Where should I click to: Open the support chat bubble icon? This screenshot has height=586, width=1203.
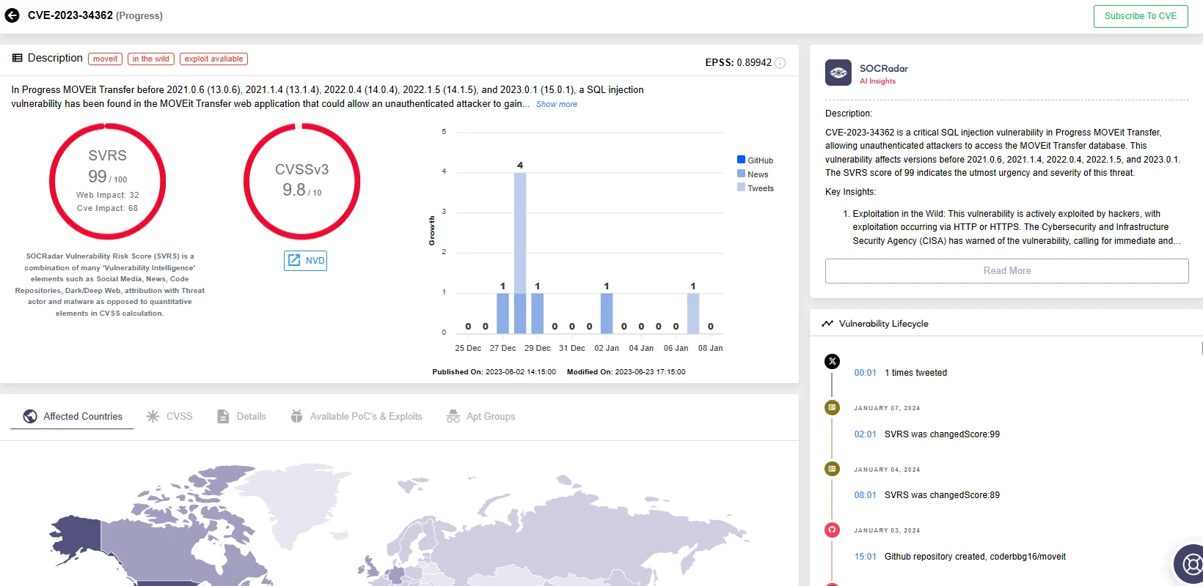[x=1191, y=564]
